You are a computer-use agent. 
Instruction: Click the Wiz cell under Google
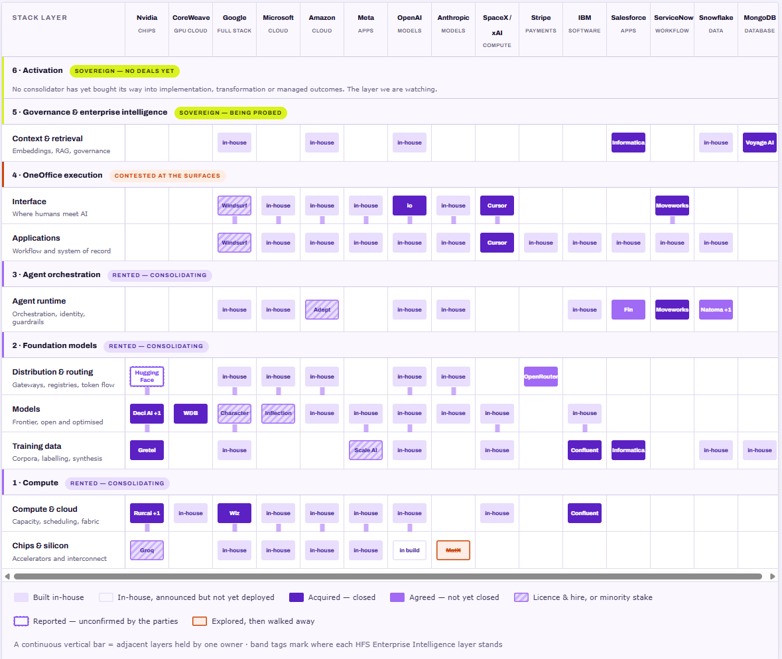coord(234,513)
